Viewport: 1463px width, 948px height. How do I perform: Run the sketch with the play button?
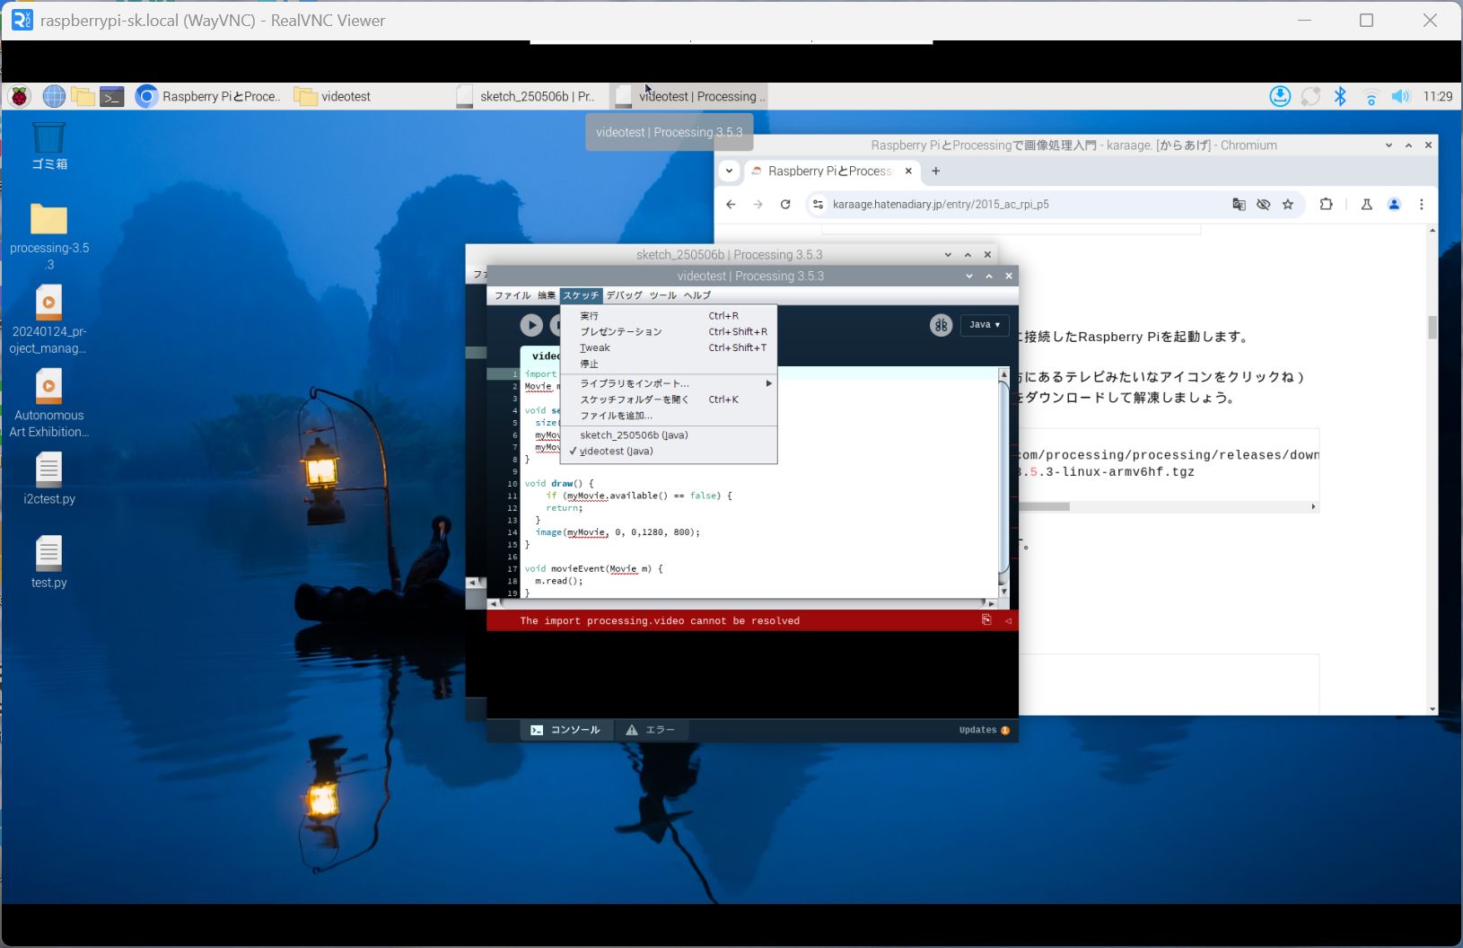coord(531,325)
